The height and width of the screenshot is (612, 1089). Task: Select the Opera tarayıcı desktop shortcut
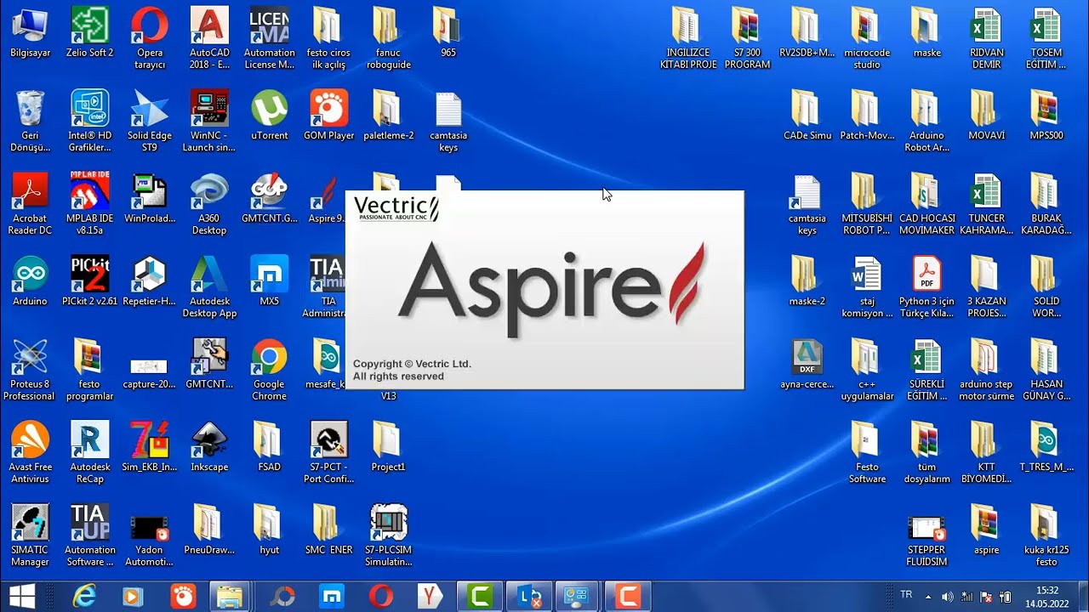pyautogui.click(x=150, y=40)
